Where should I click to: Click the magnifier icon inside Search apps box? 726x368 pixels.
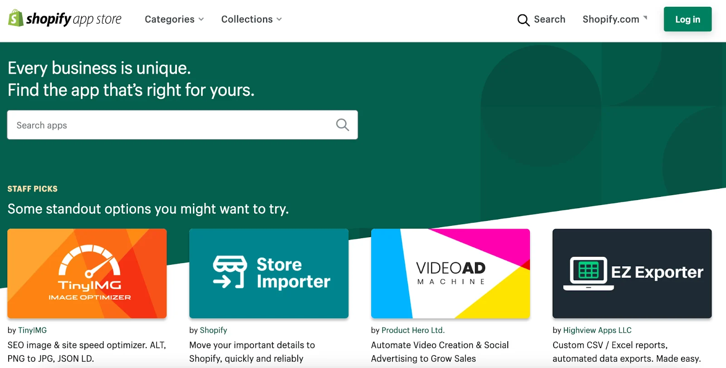coord(343,125)
